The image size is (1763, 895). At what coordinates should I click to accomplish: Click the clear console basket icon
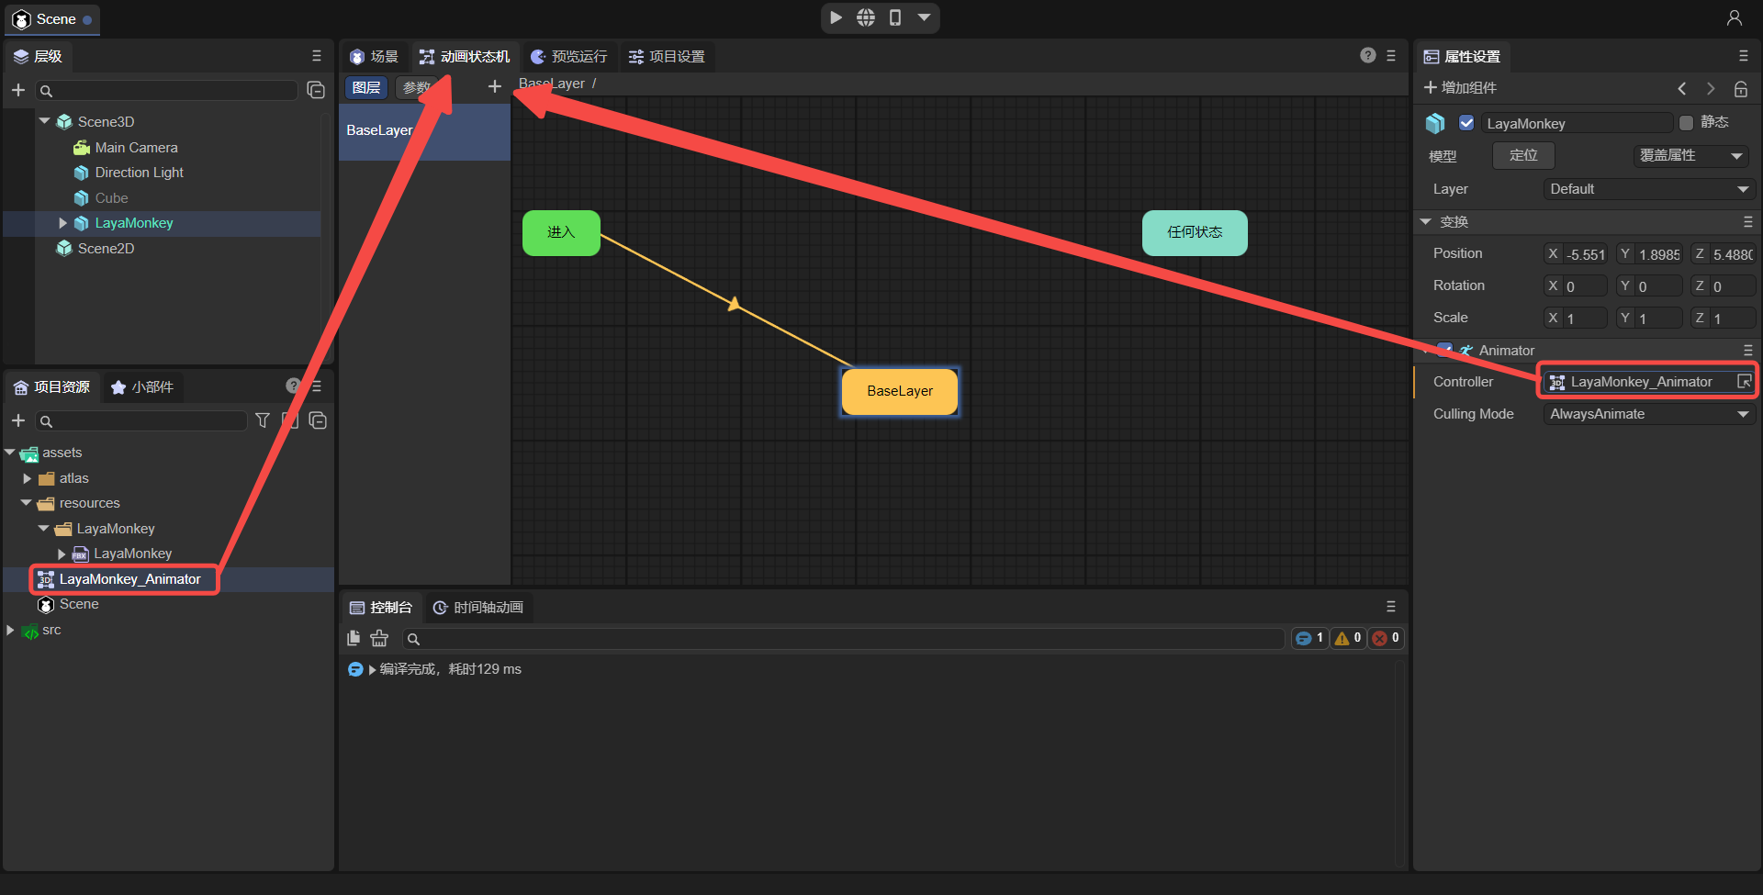379,638
